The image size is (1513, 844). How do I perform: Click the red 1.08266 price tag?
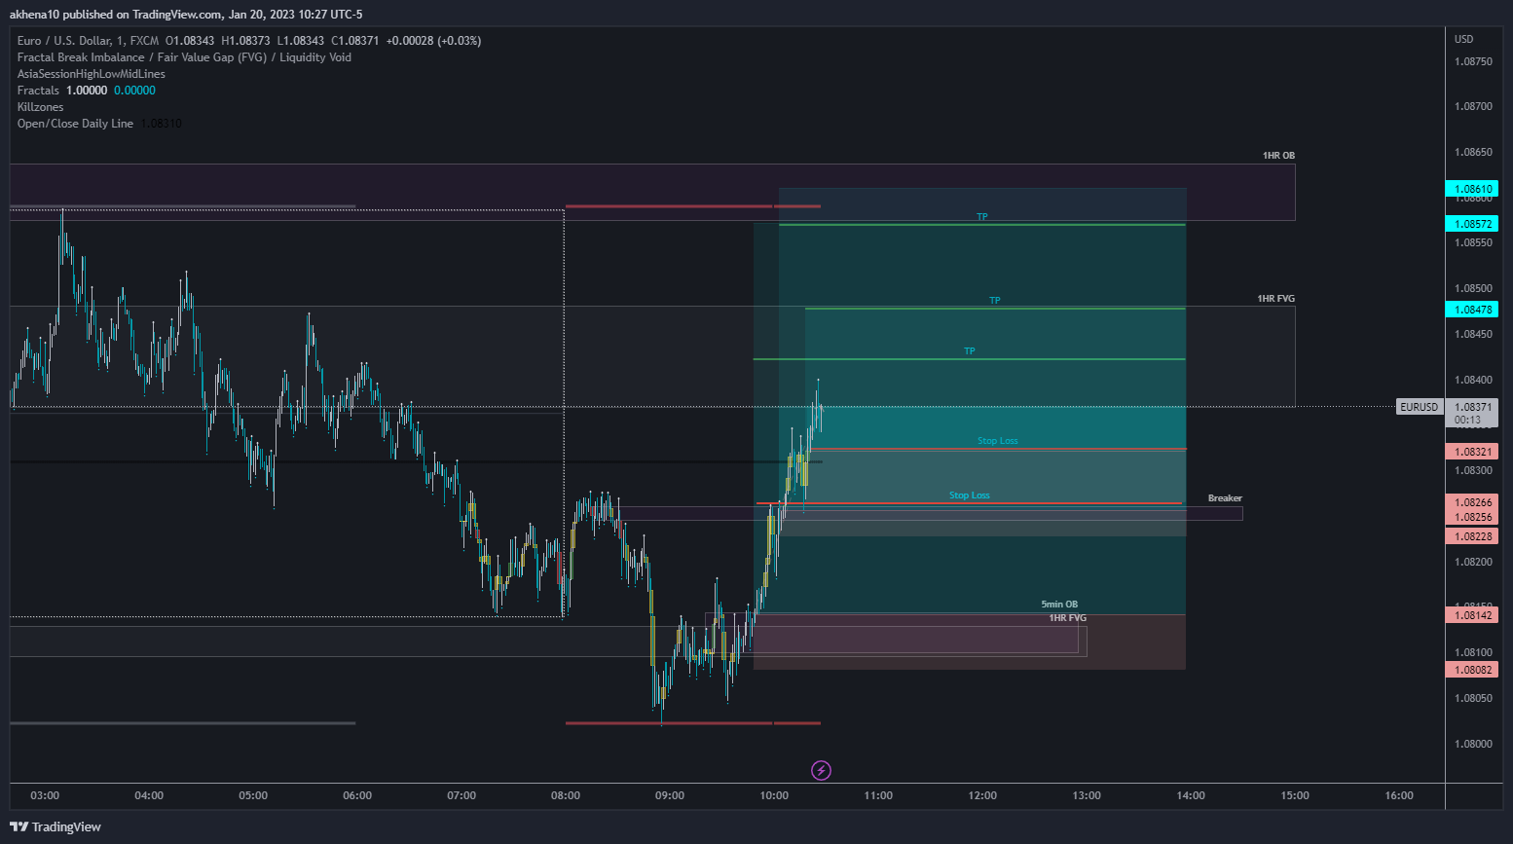point(1472,502)
